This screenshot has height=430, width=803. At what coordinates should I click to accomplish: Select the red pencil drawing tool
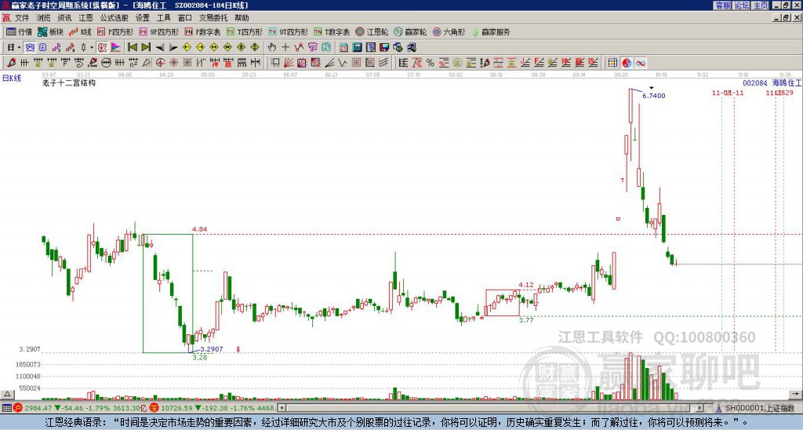[11, 63]
